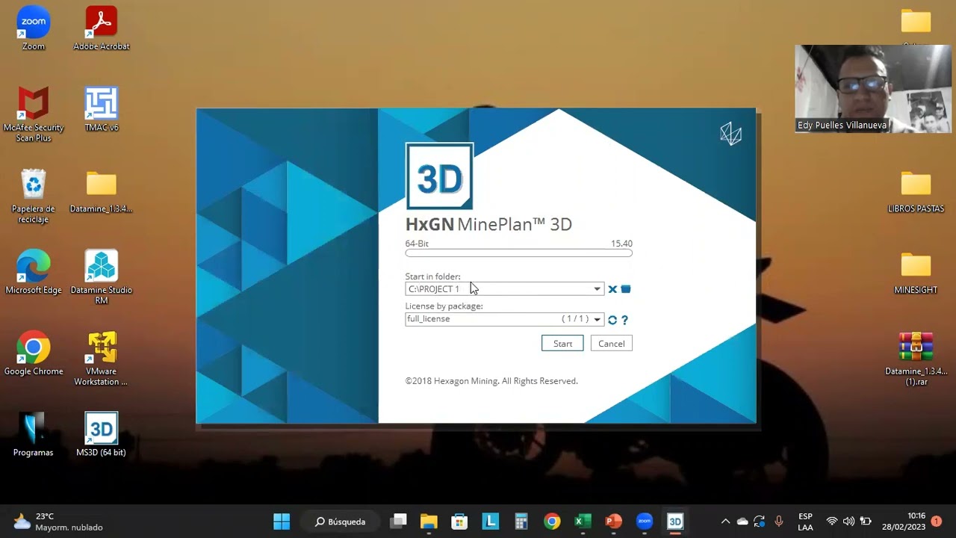Open the battery tray icon
The width and height of the screenshot is (956, 538).
[866, 522]
